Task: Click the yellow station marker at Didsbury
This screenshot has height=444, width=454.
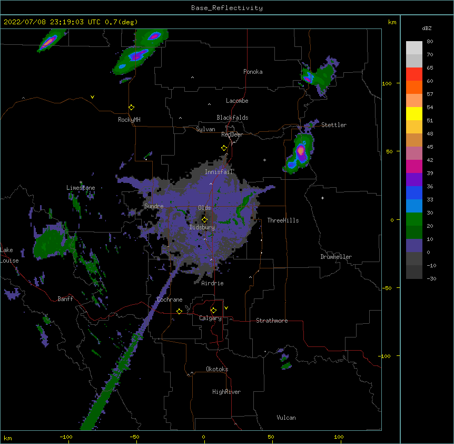Action: (204, 220)
